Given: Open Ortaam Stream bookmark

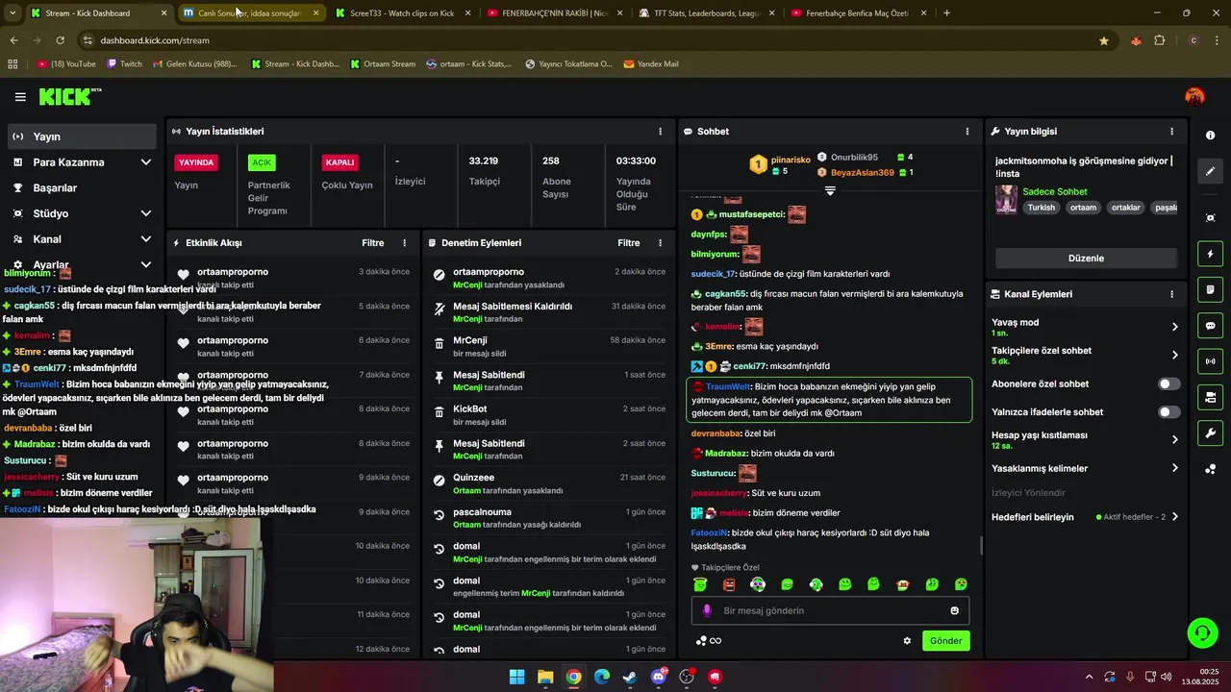Looking at the screenshot, I should 383,64.
